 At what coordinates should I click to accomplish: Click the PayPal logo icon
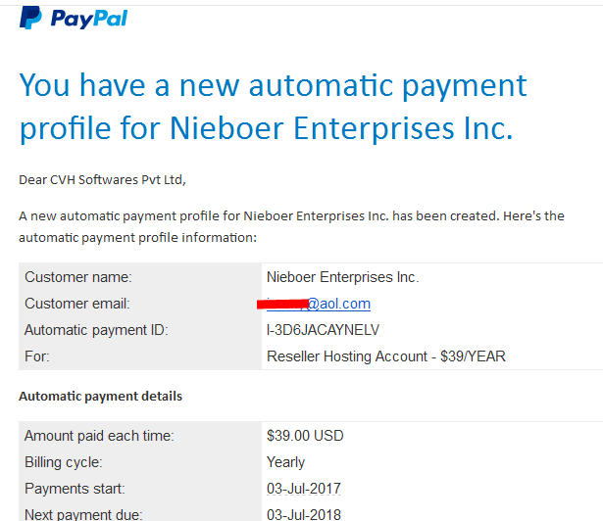(x=30, y=18)
